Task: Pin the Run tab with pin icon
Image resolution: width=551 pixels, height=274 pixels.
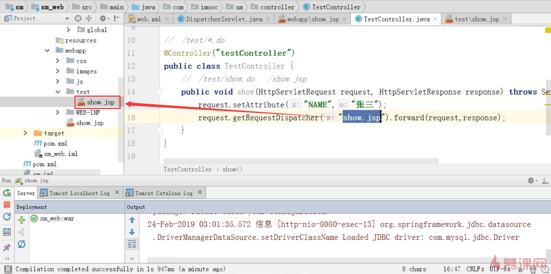Action: 7,247
